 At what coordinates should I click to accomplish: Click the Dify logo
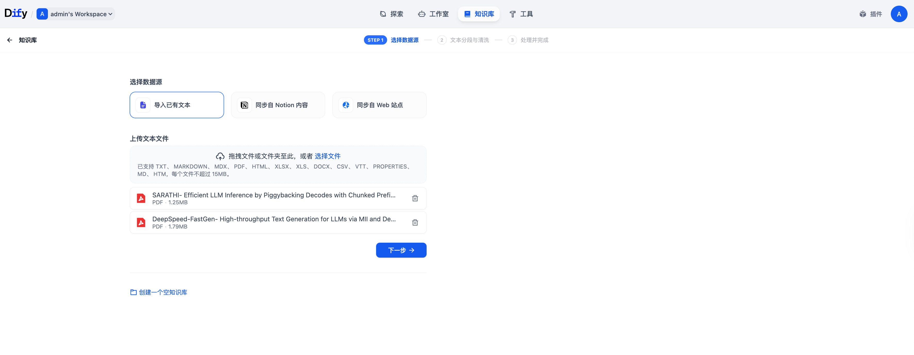[x=16, y=13]
